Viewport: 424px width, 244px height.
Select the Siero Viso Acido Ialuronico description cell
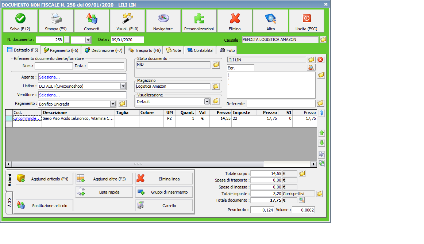78,118
